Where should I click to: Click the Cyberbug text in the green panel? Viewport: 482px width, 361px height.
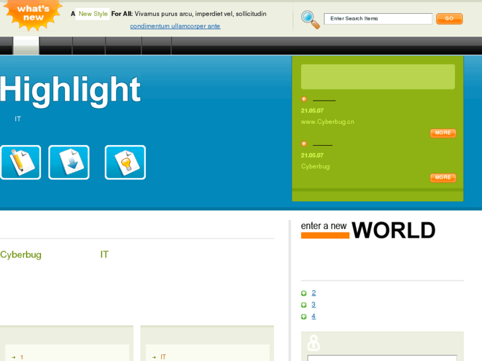pyautogui.click(x=316, y=166)
